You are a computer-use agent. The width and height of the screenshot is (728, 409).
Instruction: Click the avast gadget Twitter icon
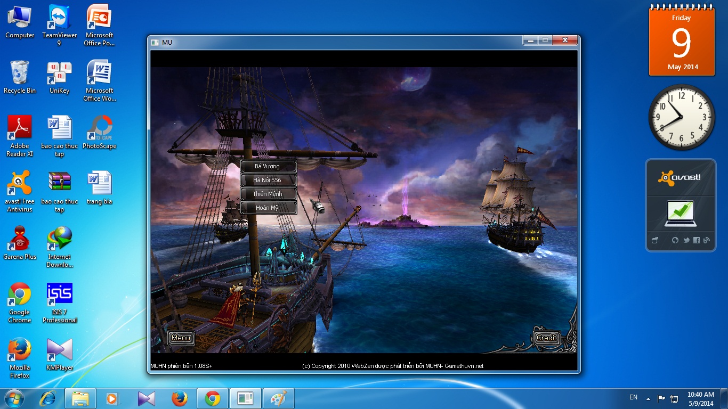click(686, 241)
